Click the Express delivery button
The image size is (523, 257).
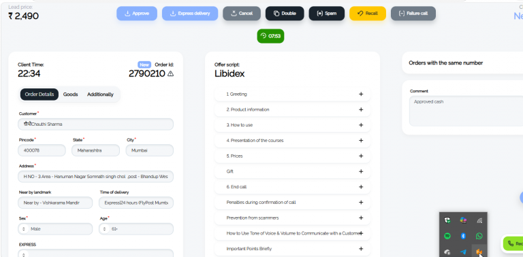(190, 14)
